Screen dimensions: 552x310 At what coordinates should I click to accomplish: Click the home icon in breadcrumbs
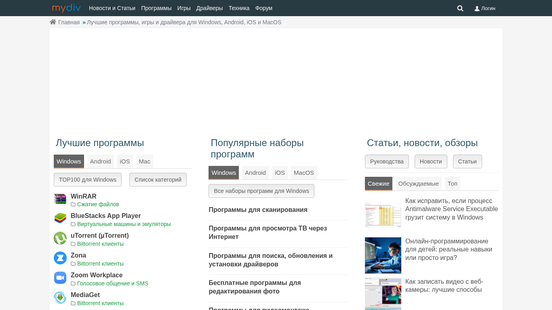tap(53, 22)
